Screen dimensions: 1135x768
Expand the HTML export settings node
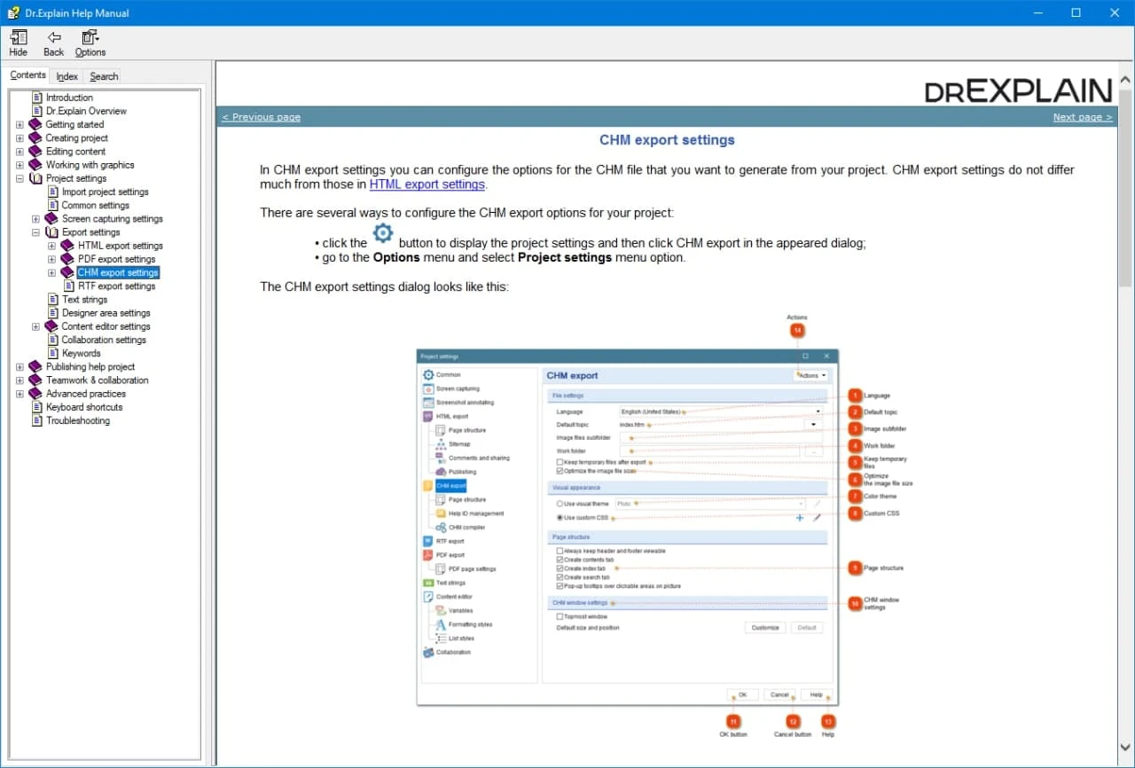[x=51, y=246]
